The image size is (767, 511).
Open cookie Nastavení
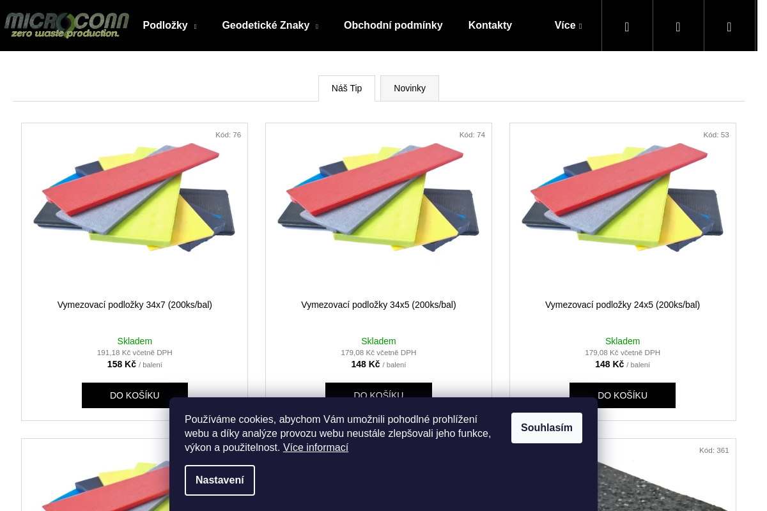[x=220, y=480]
